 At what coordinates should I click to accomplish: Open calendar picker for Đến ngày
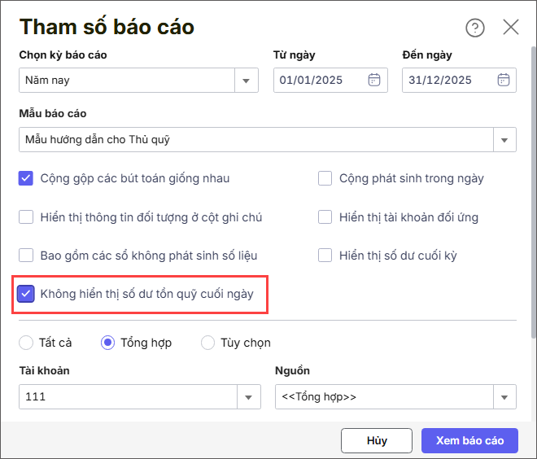click(504, 80)
